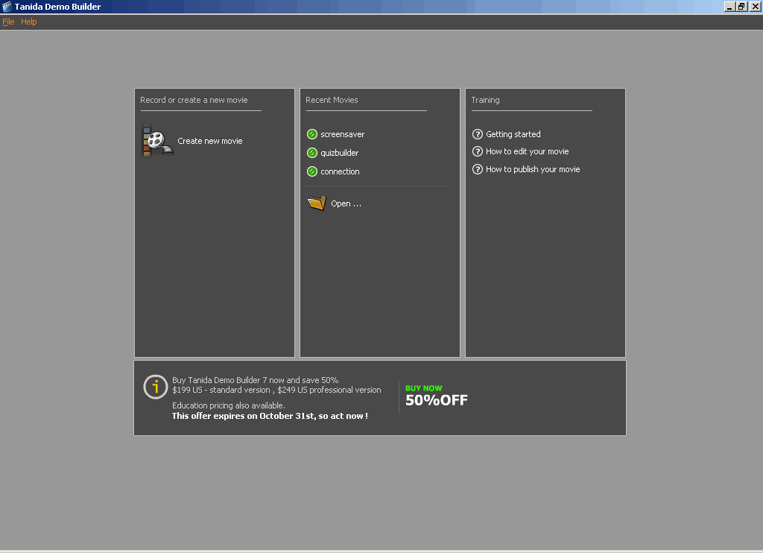Click question icon beside How to edit
This screenshot has height=553, width=763.
click(x=478, y=151)
